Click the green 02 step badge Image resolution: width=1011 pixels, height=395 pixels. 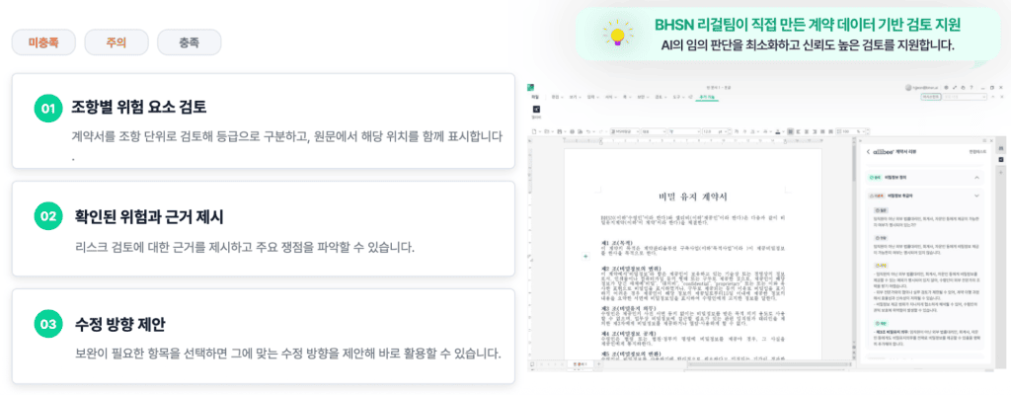[47, 216]
